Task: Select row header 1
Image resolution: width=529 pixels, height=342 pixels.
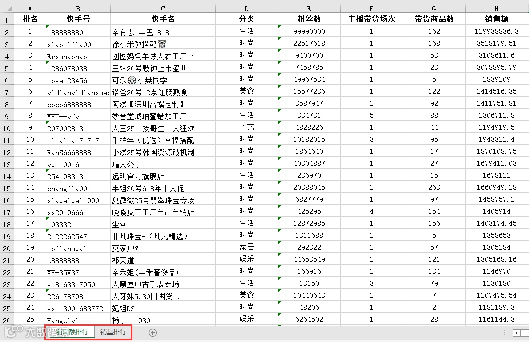Action: (x=8, y=20)
